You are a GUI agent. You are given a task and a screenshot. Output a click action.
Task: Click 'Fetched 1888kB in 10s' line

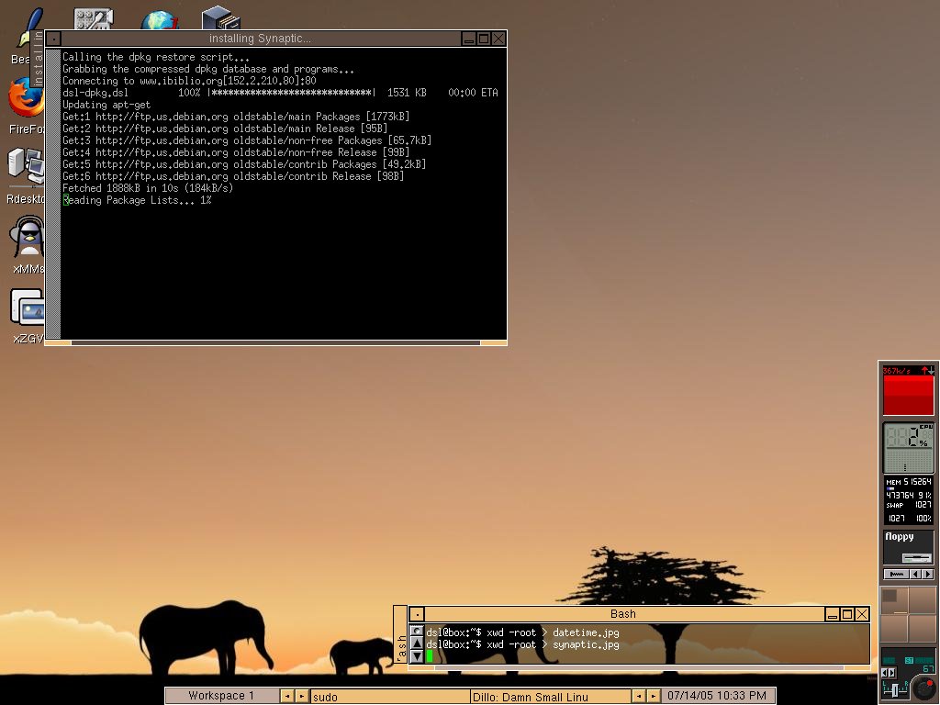[x=148, y=188]
